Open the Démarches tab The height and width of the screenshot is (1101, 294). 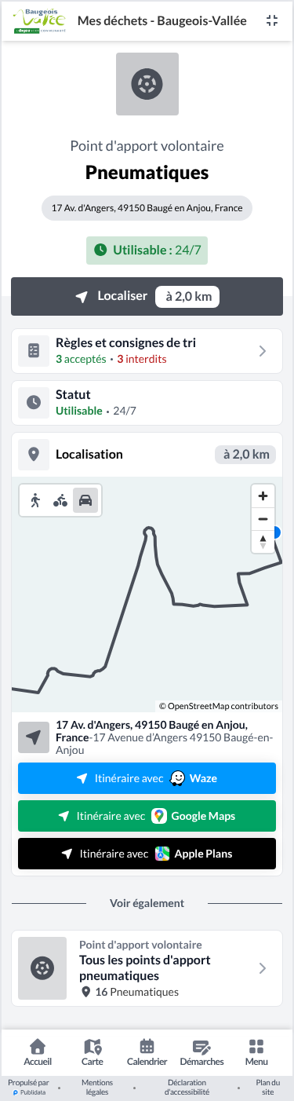click(x=201, y=1052)
